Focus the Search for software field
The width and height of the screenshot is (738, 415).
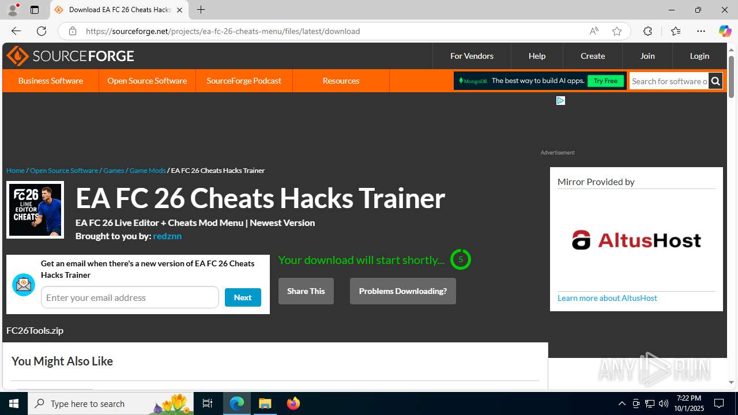669,81
